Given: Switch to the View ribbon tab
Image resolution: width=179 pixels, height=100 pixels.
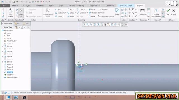Looking at the screenshot, I should pyautogui.click(x=61, y=6).
